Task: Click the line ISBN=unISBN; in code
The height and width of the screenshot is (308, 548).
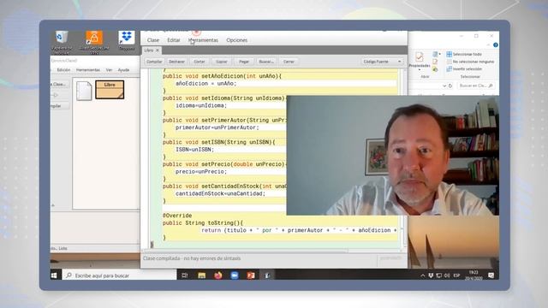Action: 194,149
